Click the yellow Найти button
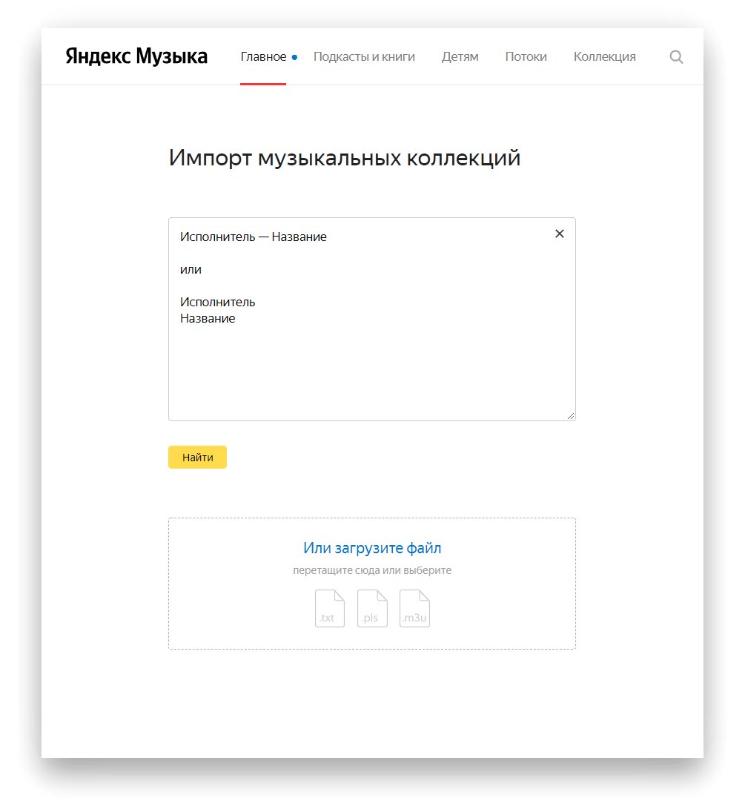 197,458
